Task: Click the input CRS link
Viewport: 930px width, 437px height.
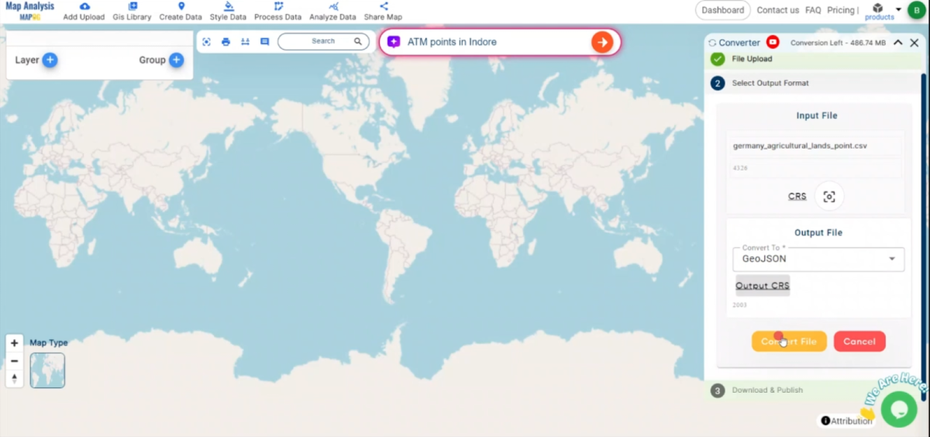Action: pyautogui.click(x=797, y=196)
